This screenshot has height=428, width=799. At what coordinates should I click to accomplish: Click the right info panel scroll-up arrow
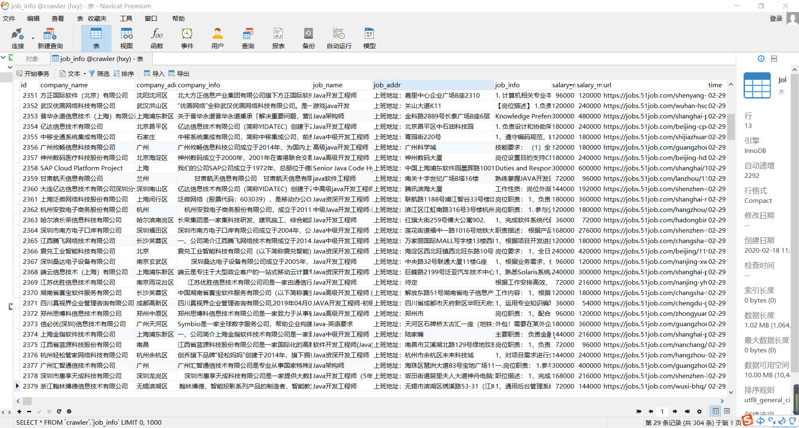pyautogui.click(x=794, y=69)
